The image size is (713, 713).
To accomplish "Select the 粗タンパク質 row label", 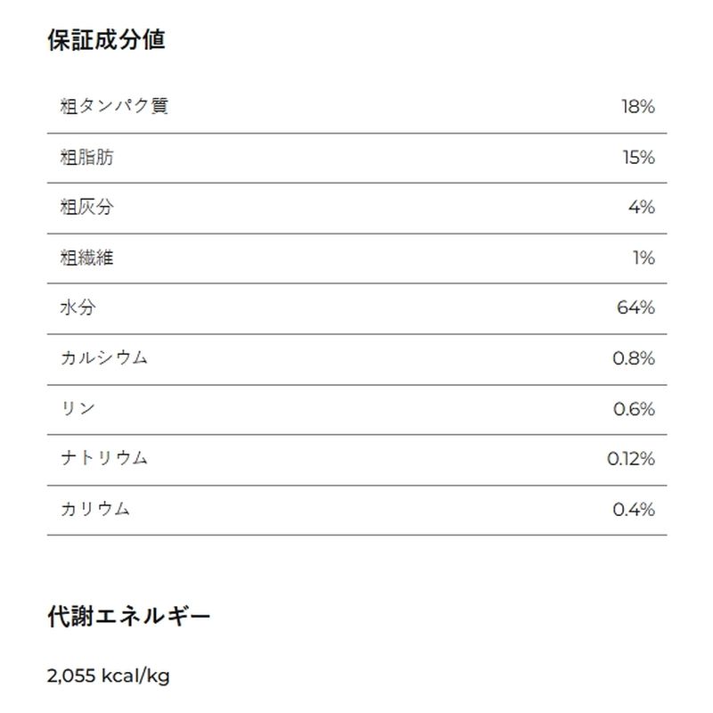I will coord(114,106).
